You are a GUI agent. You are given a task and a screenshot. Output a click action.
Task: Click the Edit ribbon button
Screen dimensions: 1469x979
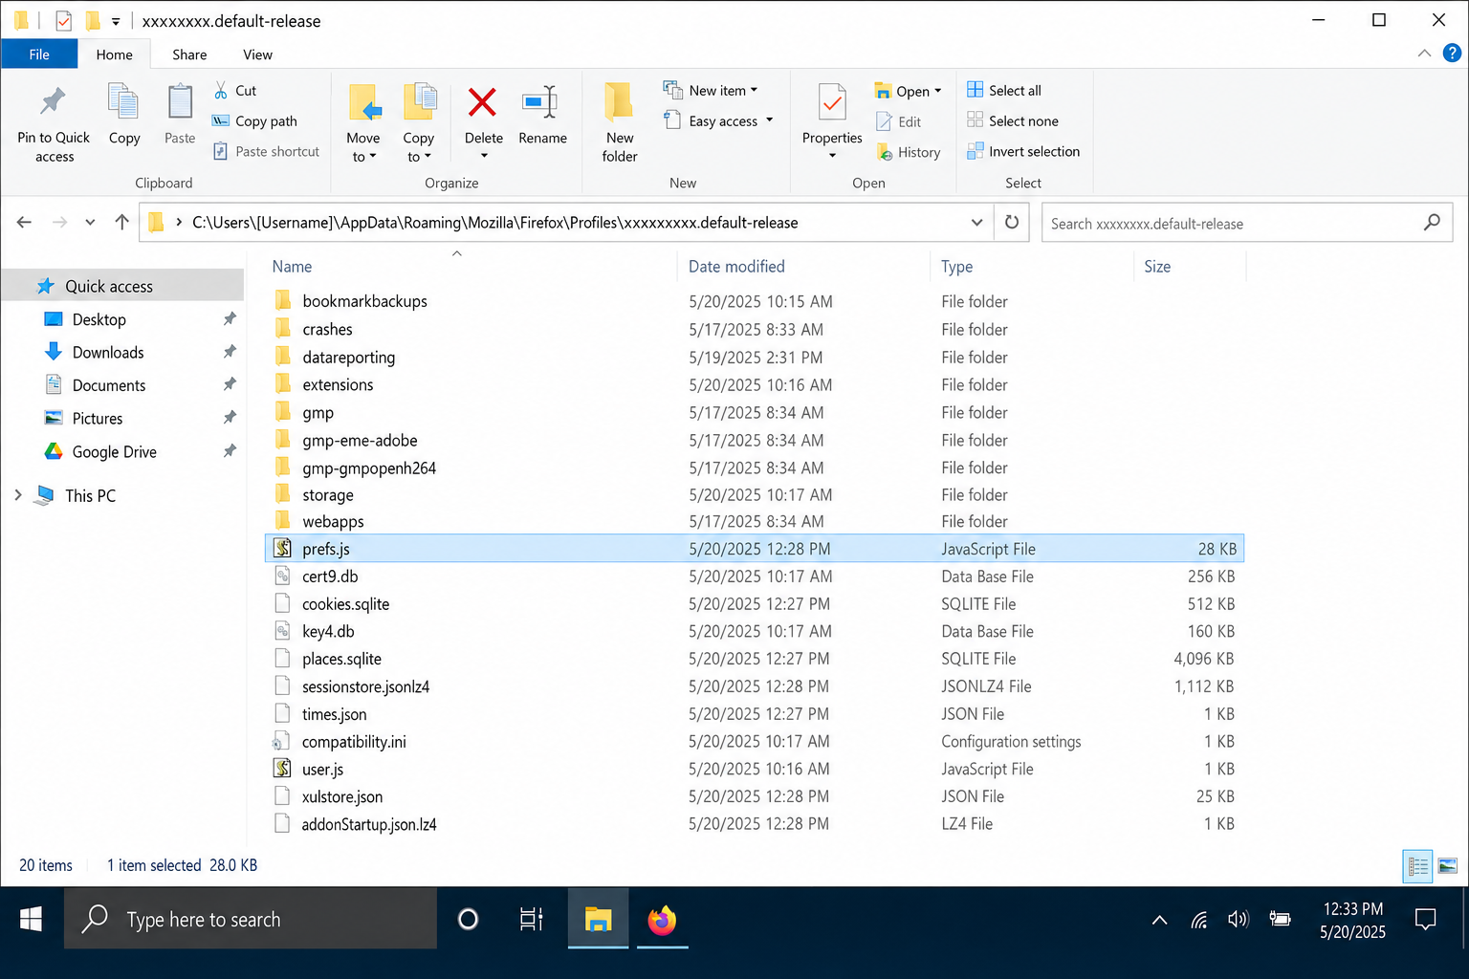pos(899,121)
